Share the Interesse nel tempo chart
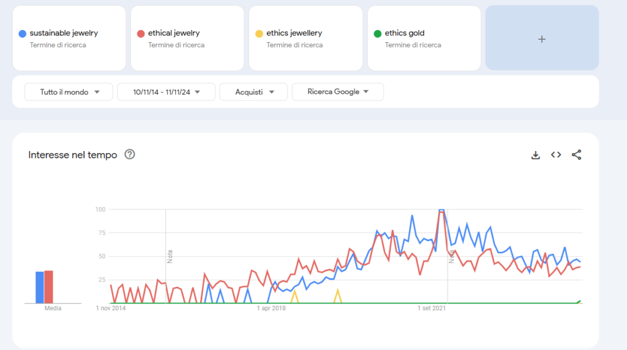627x350 pixels. tap(576, 155)
